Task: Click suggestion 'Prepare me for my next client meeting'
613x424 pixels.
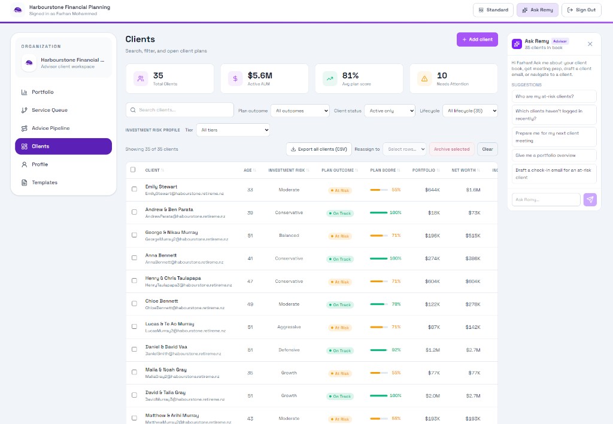Action: pos(554,137)
